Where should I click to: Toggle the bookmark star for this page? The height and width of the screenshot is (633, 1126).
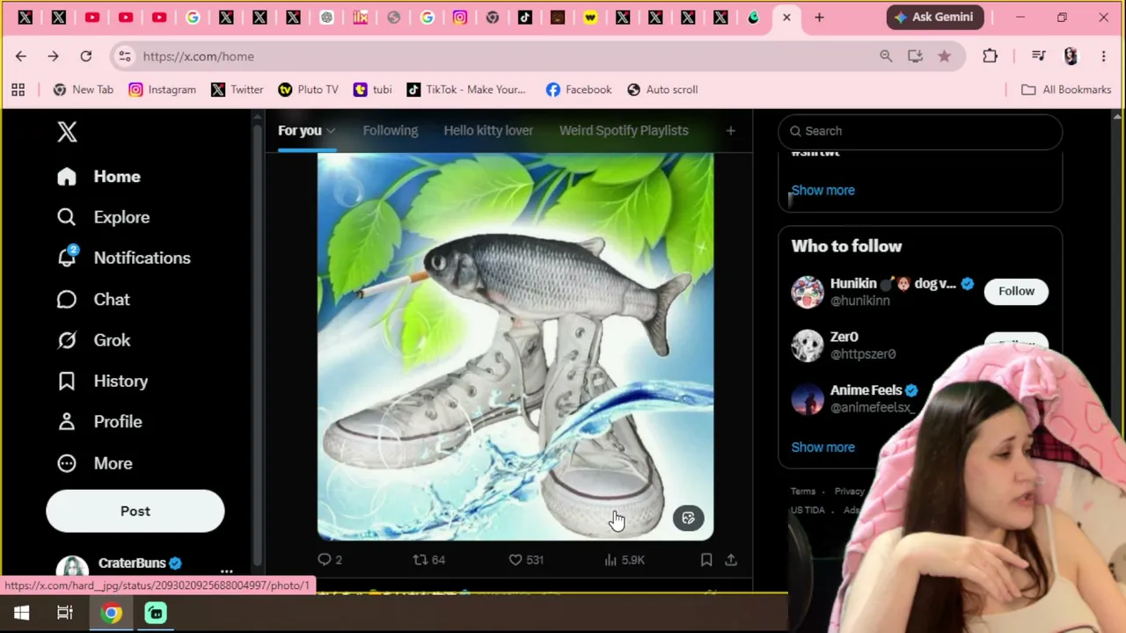coord(944,56)
